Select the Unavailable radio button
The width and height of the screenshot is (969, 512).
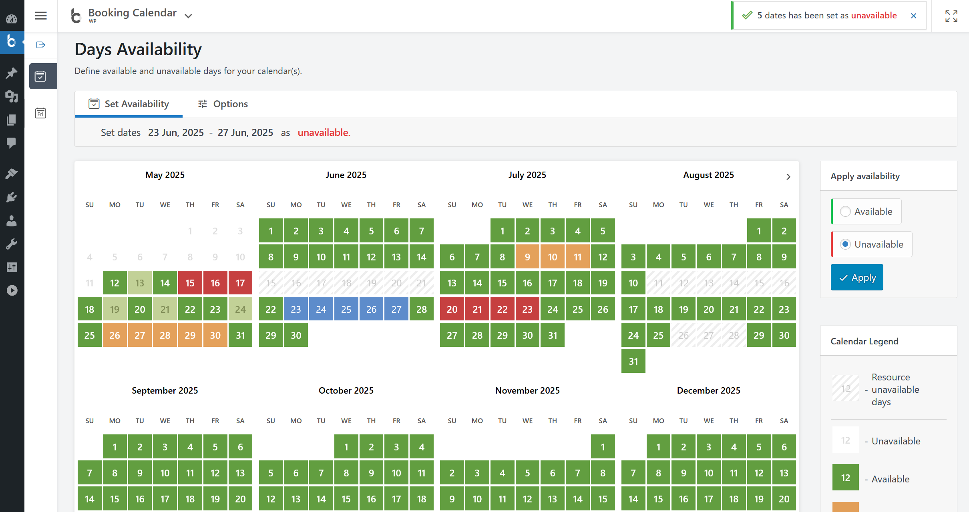846,244
